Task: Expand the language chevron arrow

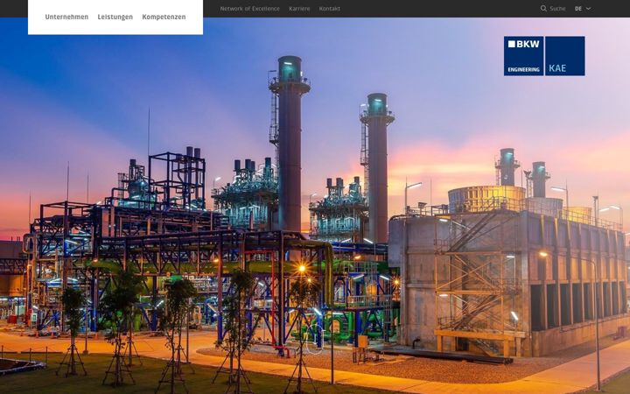Action: (588, 9)
